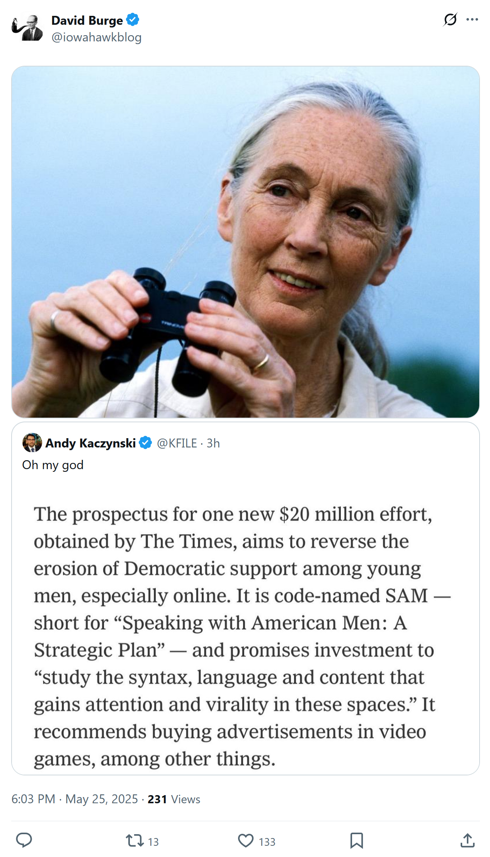This screenshot has width=490, height=857.
Task: Click the reply speech bubble icon
Action: 24,840
